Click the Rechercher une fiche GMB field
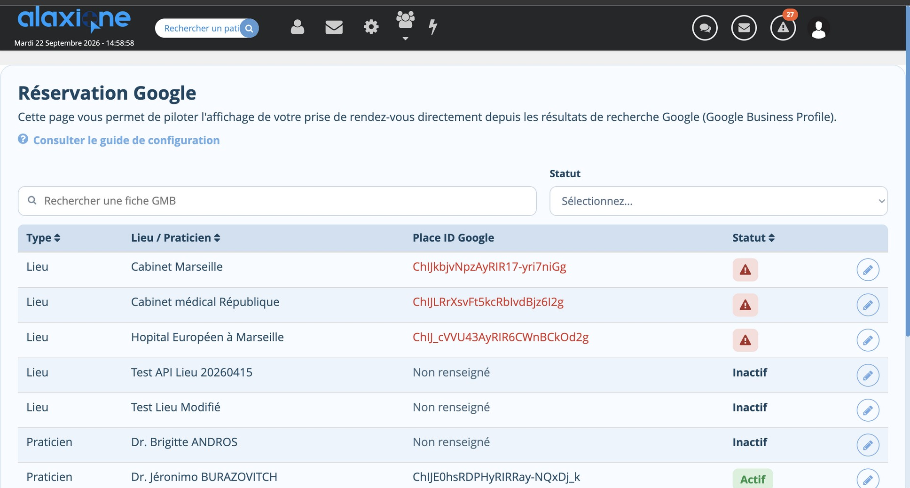910x488 pixels. (x=277, y=201)
